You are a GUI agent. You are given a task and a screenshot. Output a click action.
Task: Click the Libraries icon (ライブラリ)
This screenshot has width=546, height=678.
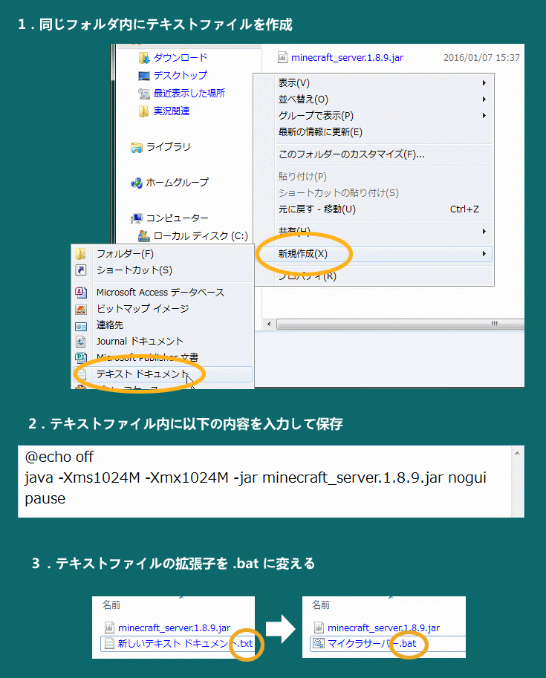click(x=136, y=148)
